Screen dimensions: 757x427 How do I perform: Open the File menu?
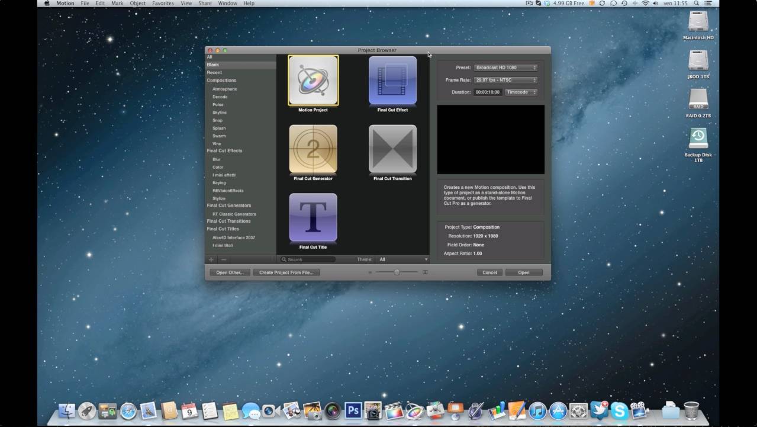pos(85,3)
